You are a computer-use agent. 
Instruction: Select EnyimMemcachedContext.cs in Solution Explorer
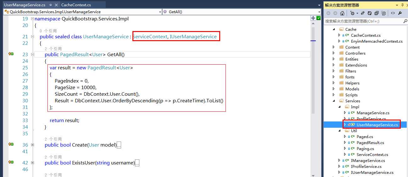click(x=377, y=41)
